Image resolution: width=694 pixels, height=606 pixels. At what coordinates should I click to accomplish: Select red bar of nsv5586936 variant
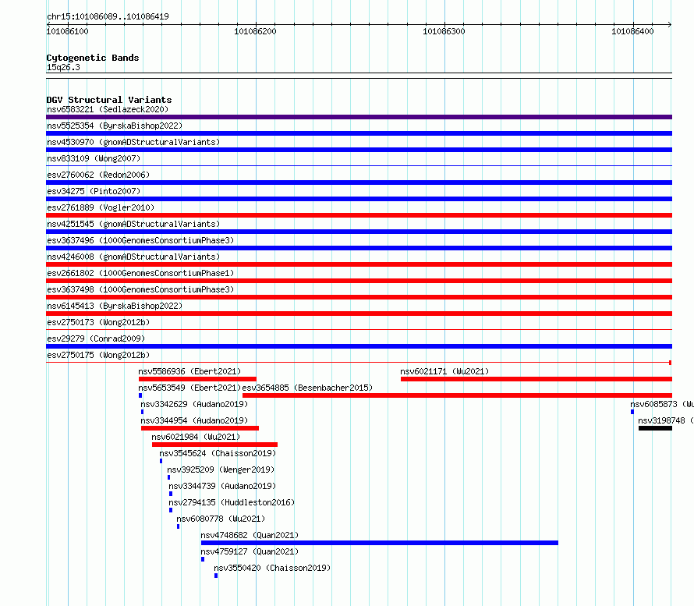pos(197,379)
